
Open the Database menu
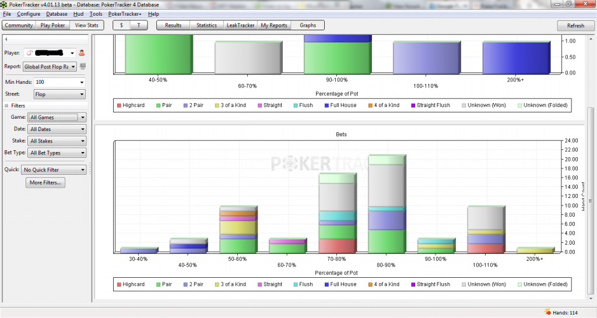click(57, 14)
